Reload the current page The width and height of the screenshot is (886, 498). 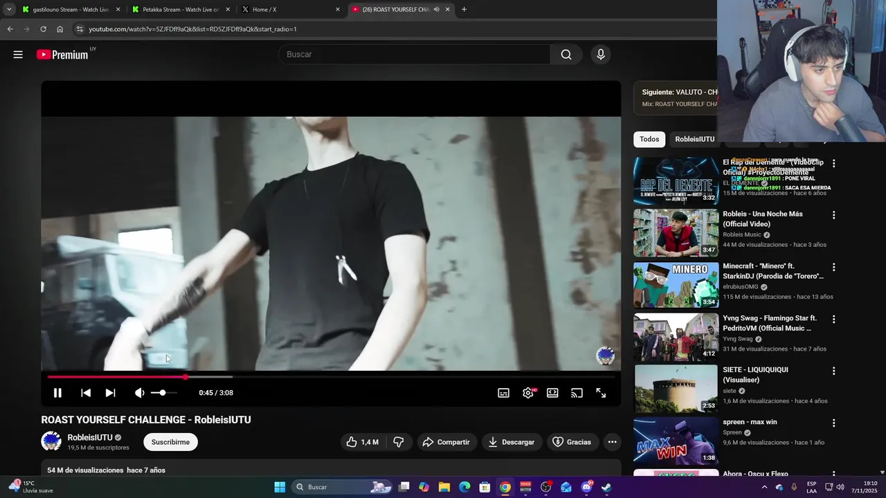pyautogui.click(x=43, y=29)
